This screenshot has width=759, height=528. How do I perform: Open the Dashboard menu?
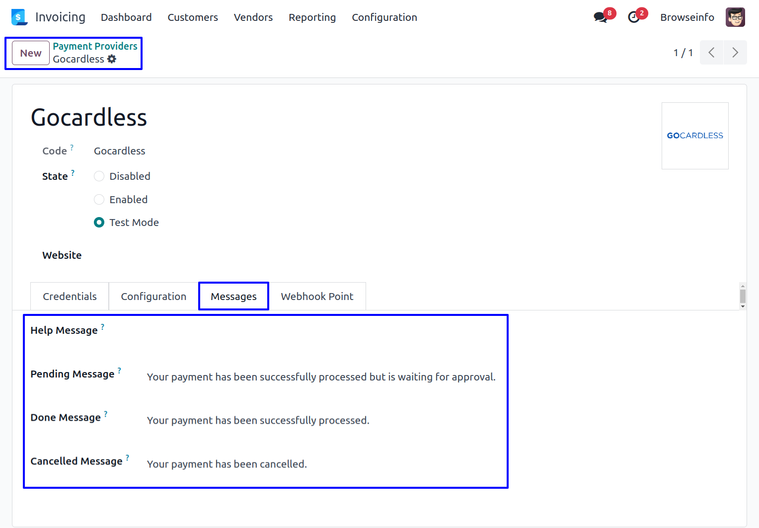pyautogui.click(x=126, y=17)
